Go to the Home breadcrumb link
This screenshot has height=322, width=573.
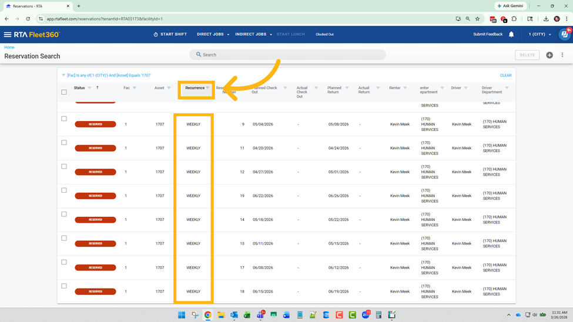coord(9,48)
